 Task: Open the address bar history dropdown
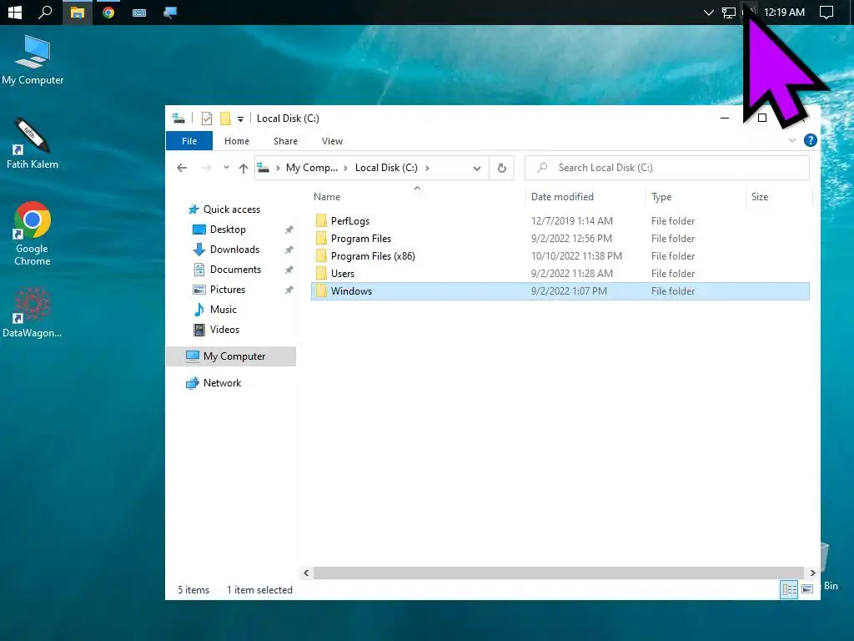pos(476,169)
